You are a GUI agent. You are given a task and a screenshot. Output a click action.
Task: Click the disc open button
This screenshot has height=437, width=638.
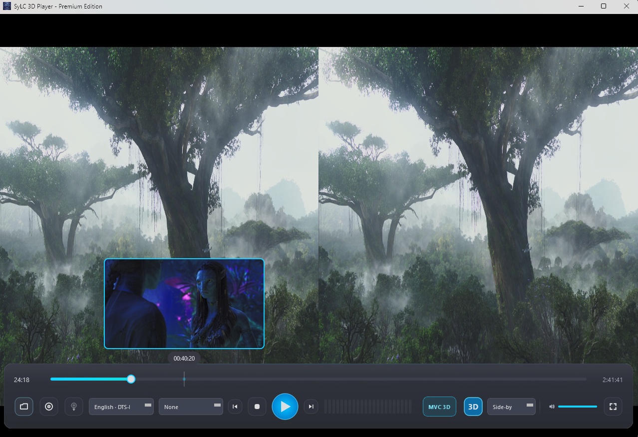[x=49, y=407]
